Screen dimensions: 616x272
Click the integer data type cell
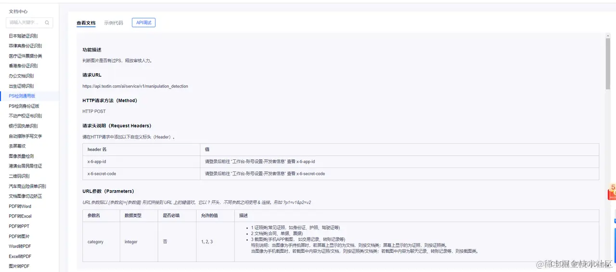point(139,242)
